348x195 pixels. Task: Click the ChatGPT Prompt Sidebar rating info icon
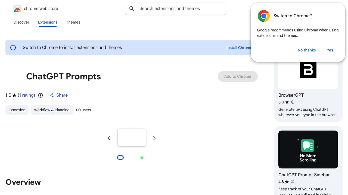(293, 182)
